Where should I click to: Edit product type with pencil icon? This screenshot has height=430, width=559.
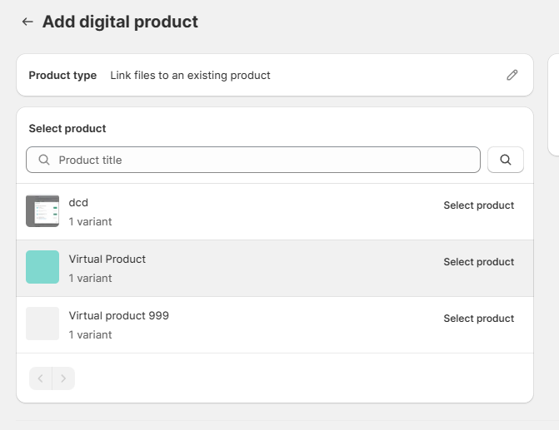click(512, 75)
